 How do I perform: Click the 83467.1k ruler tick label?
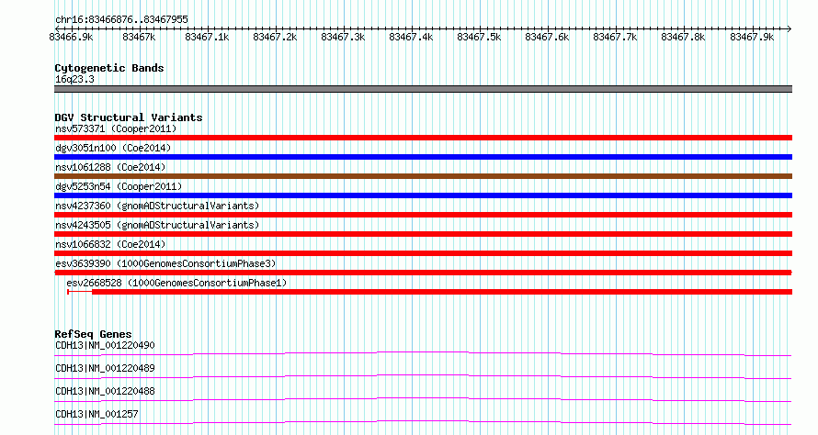pos(207,37)
